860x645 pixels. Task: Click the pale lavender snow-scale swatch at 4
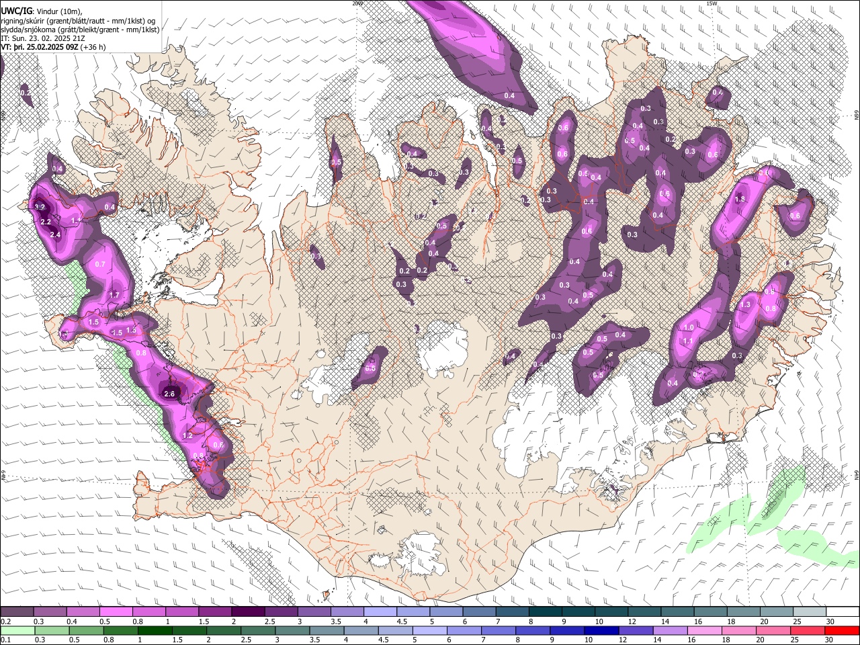click(x=380, y=612)
